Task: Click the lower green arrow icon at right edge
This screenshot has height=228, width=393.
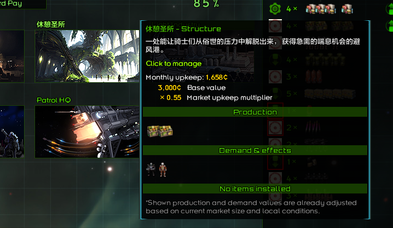Action: tap(389, 26)
